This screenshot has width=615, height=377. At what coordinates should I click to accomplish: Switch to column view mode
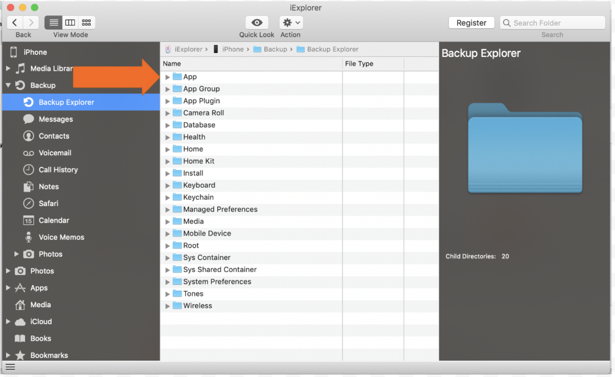coord(70,22)
